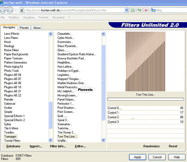187x162 pixels.
Task: Switch to the Presets tab
Action: click(24, 28)
